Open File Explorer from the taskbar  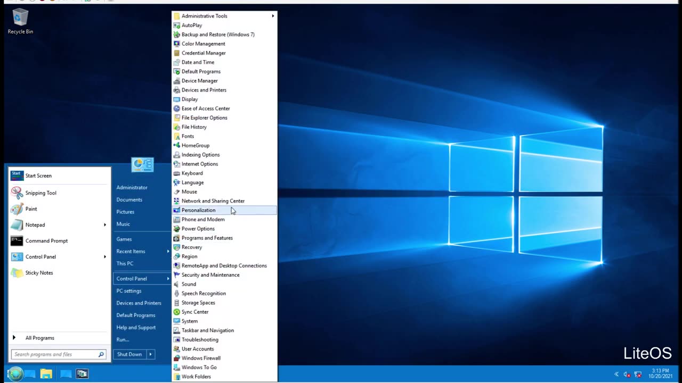(x=46, y=374)
